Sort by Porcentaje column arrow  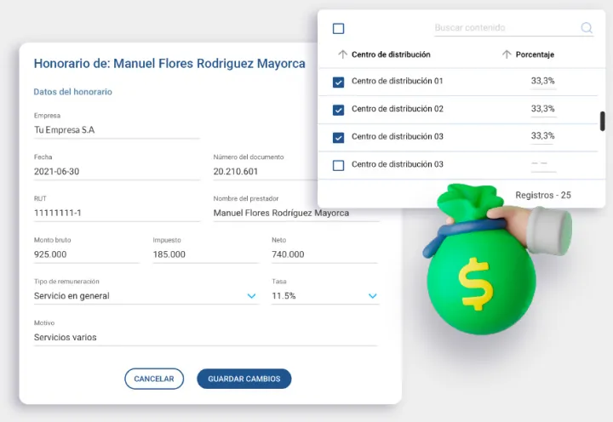pyautogui.click(x=507, y=54)
